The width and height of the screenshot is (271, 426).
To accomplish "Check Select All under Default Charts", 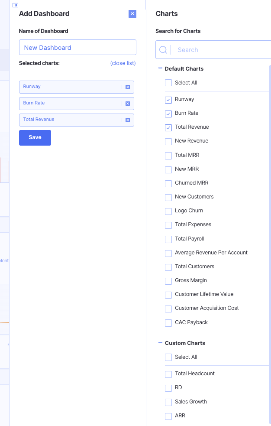I will pos(168,83).
